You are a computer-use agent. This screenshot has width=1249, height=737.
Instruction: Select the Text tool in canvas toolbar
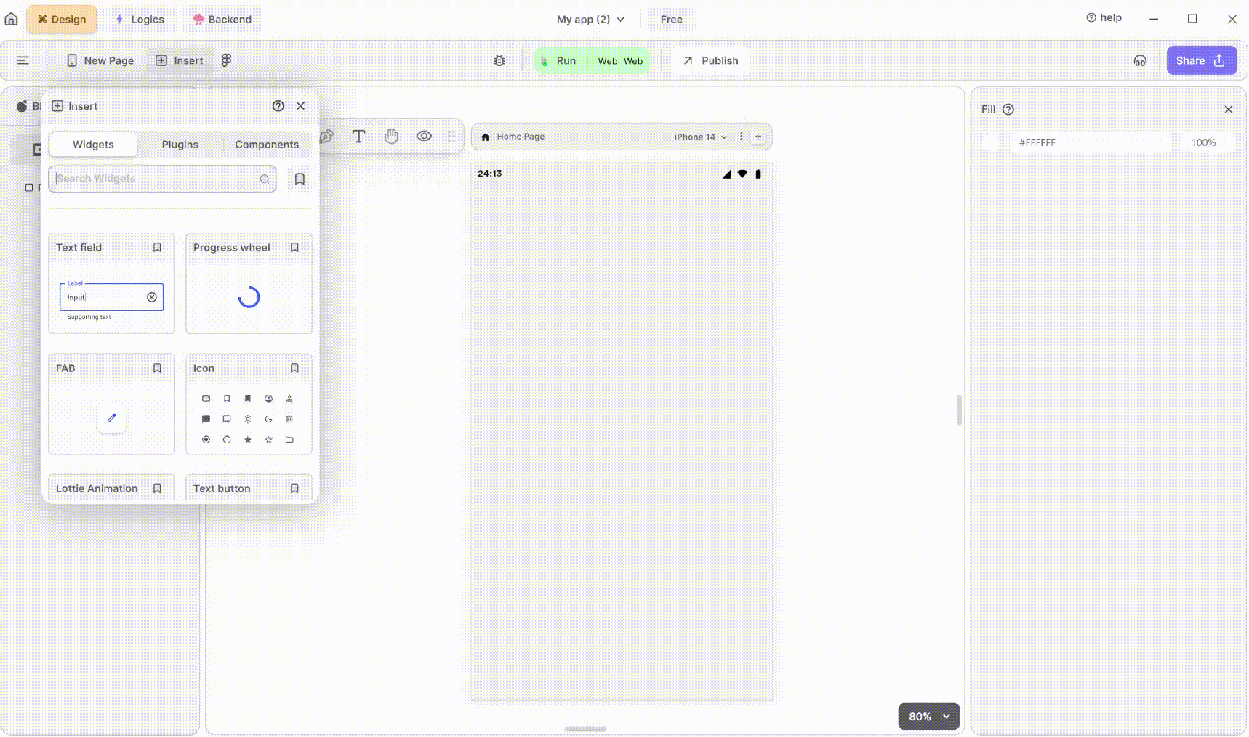(358, 137)
